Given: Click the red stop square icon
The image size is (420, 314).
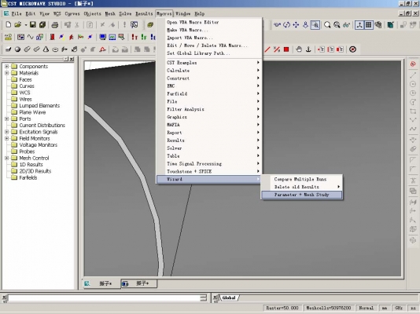Looking at the screenshot, I should click(x=286, y=49).
